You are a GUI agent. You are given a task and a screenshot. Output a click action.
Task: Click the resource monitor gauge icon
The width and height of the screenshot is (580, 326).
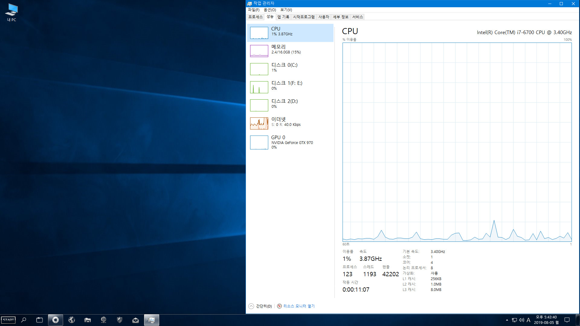tap(279, 306)
